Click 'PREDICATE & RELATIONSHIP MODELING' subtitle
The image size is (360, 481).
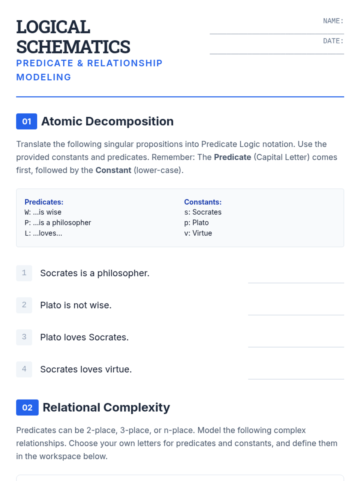click(89, 70)
